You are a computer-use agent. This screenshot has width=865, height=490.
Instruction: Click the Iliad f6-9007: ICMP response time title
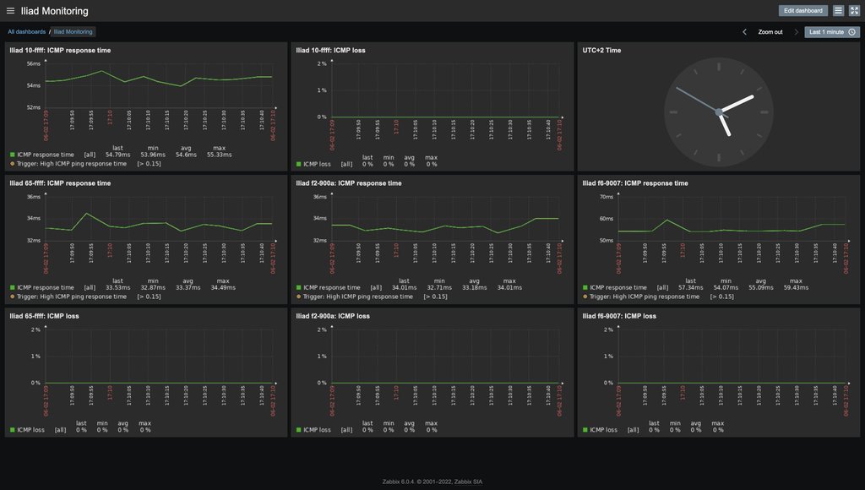pos(635,183)
